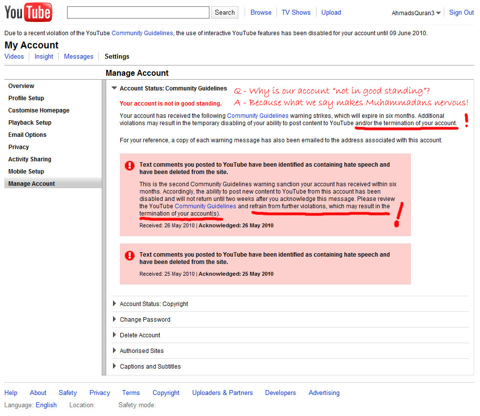
Task: Open Community Guidelines link in warning strikes paragraph
Action: tap(257, 116)
